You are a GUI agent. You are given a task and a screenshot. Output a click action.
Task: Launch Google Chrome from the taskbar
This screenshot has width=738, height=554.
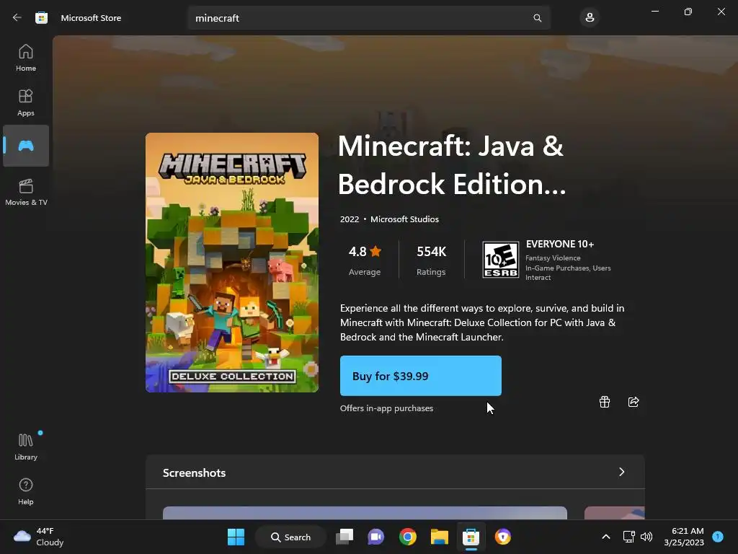[x=408, y=537]
